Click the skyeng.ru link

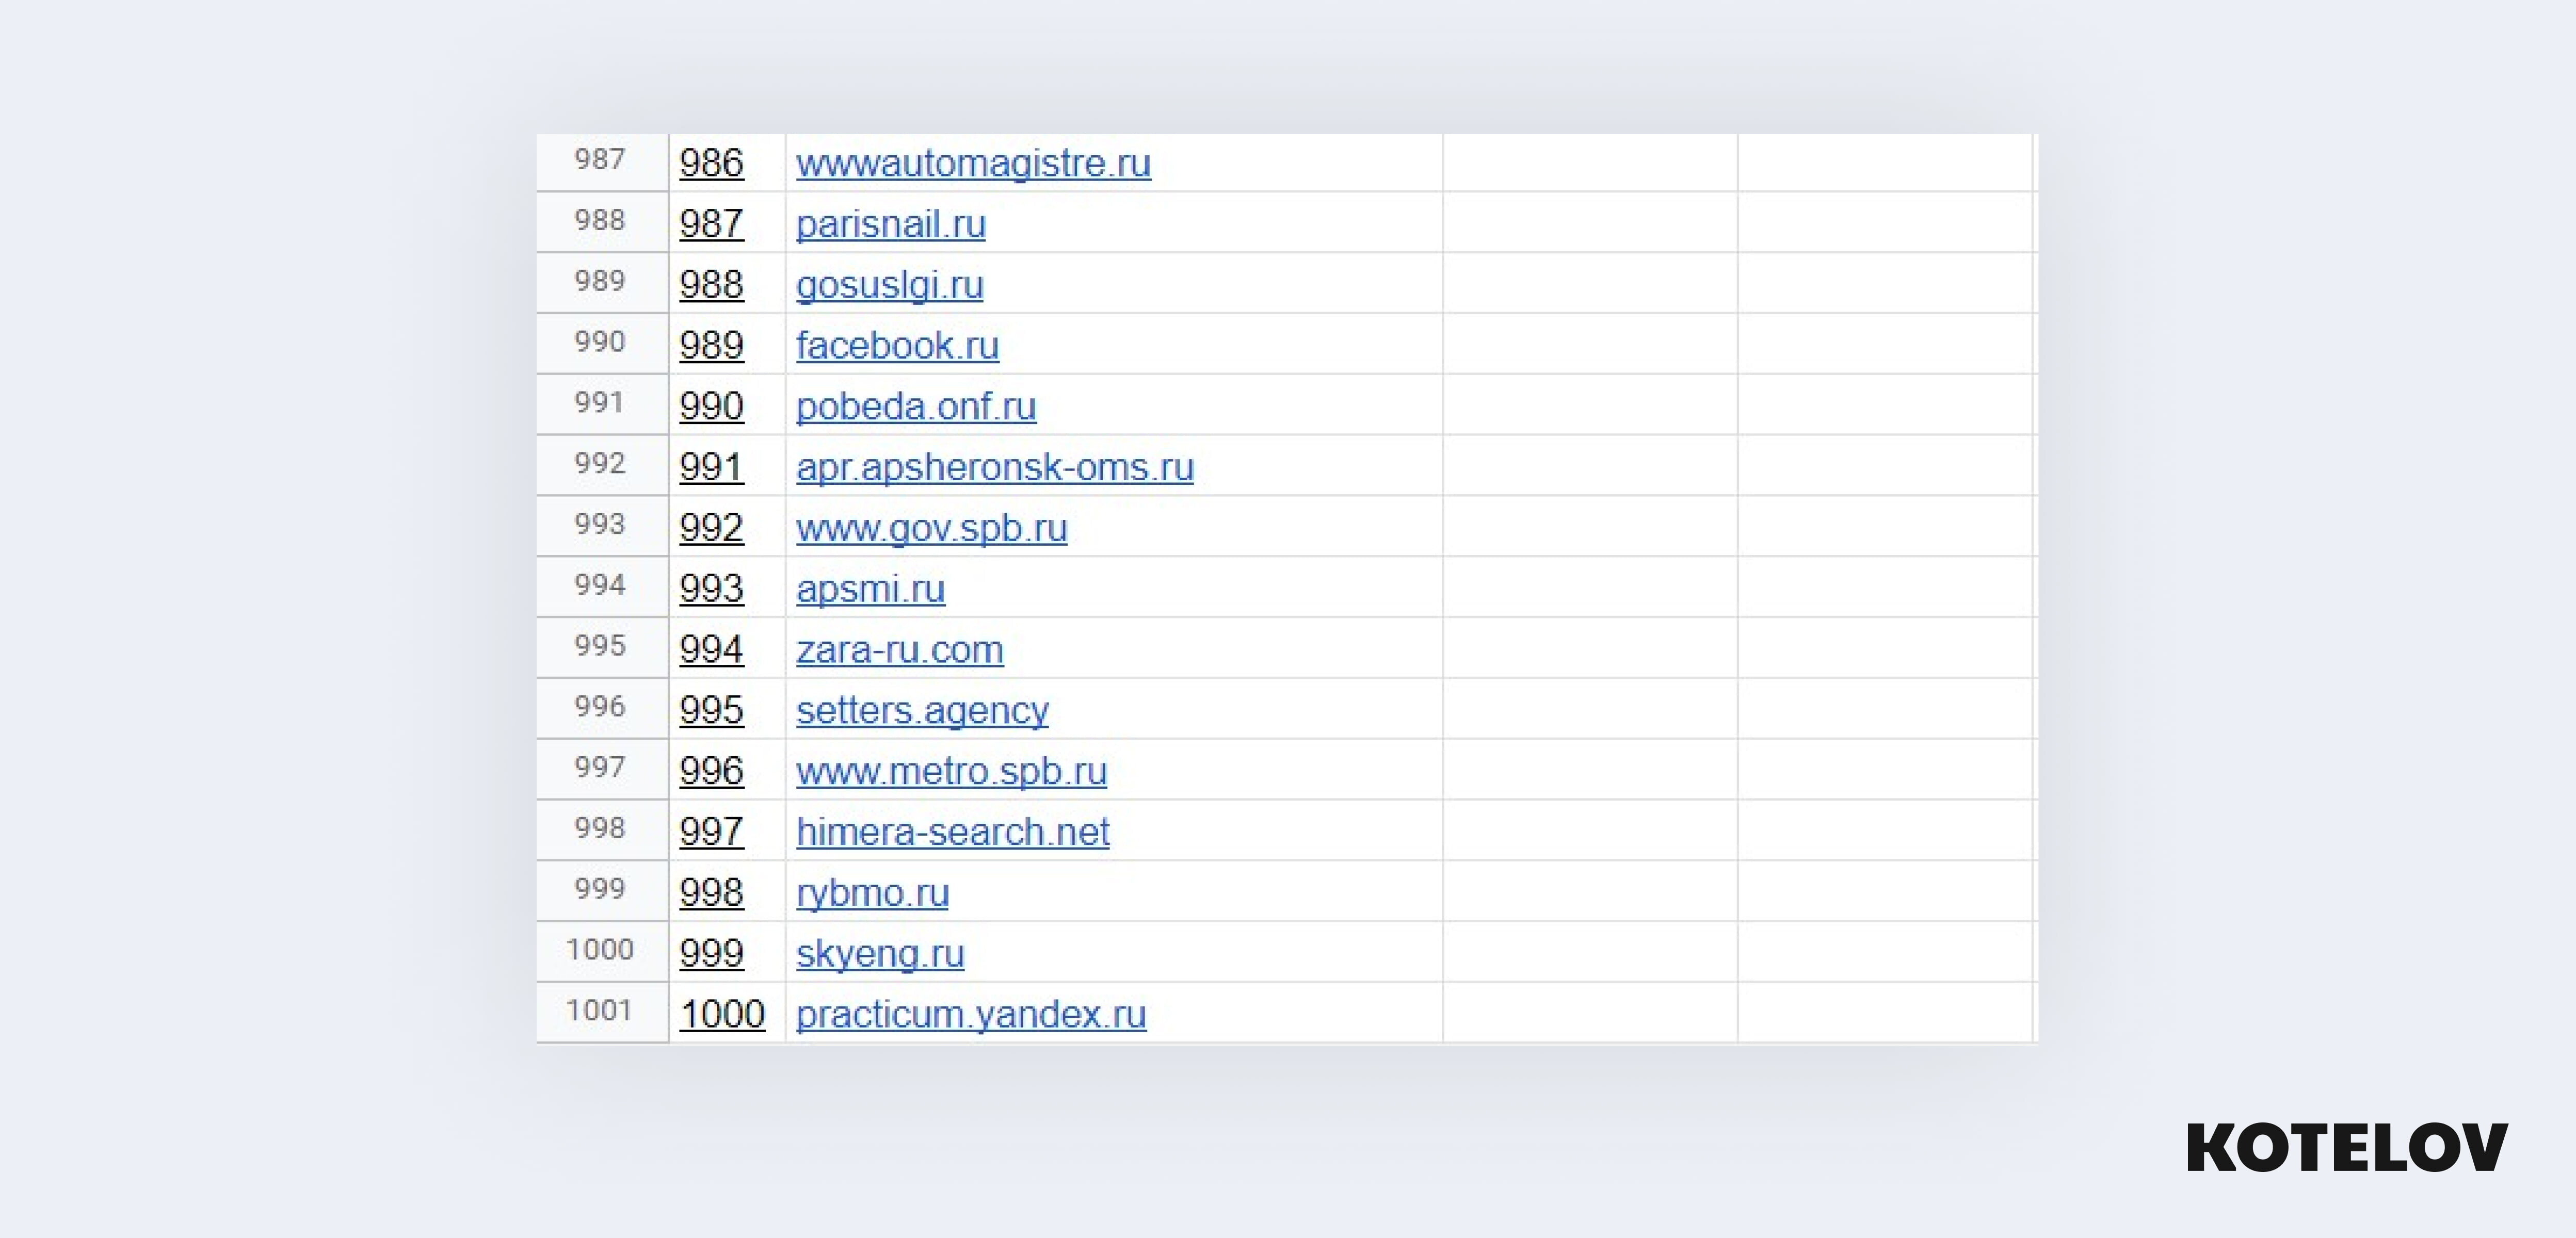[880, 954]
